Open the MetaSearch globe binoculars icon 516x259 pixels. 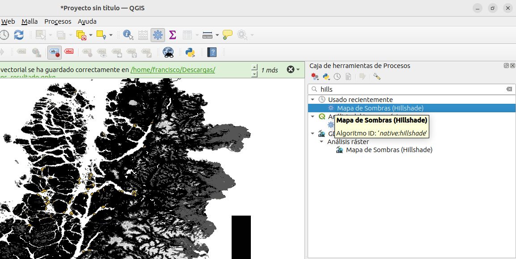(168, 52)
